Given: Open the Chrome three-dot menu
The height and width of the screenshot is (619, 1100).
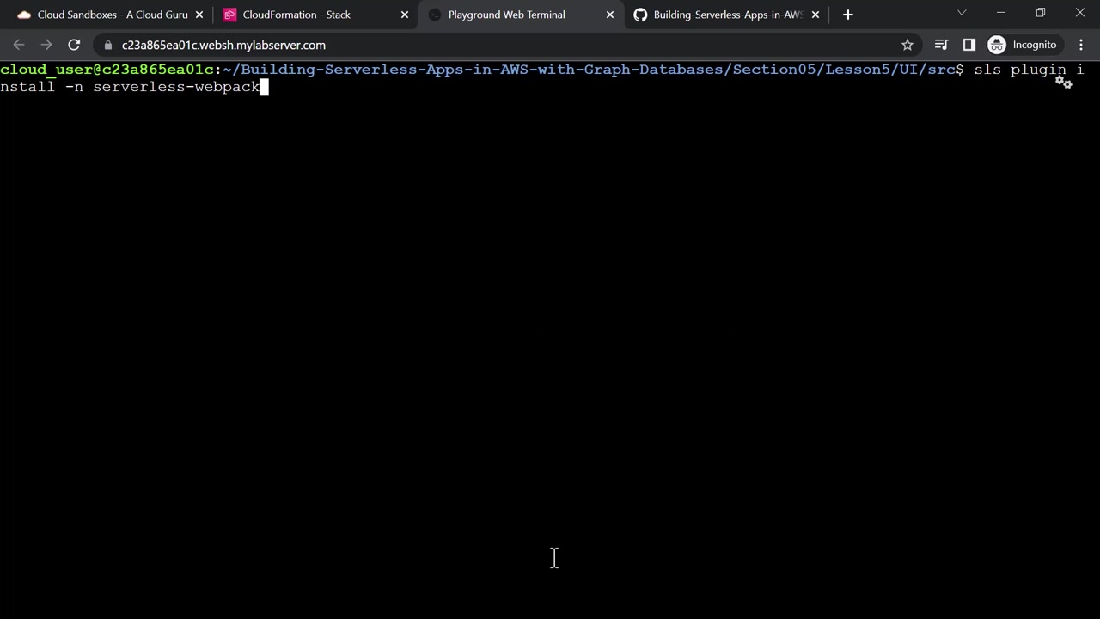Looking at the screenshot, I should [1081, 45].
